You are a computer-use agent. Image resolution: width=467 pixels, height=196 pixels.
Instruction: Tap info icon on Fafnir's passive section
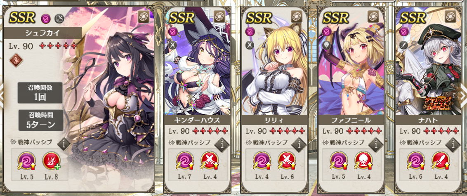click(x=376, y=144)
